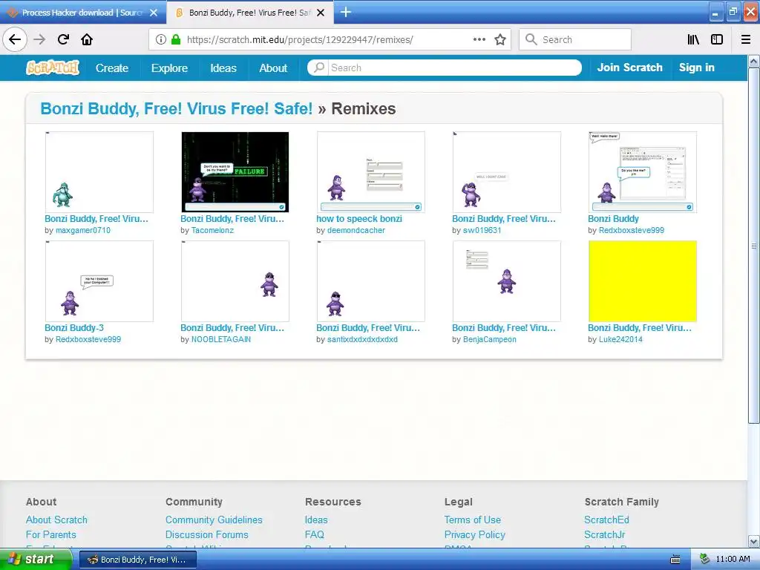Screen dimensions: 760x570
Task: Open About in Scratch navigation
Action: 273,68
